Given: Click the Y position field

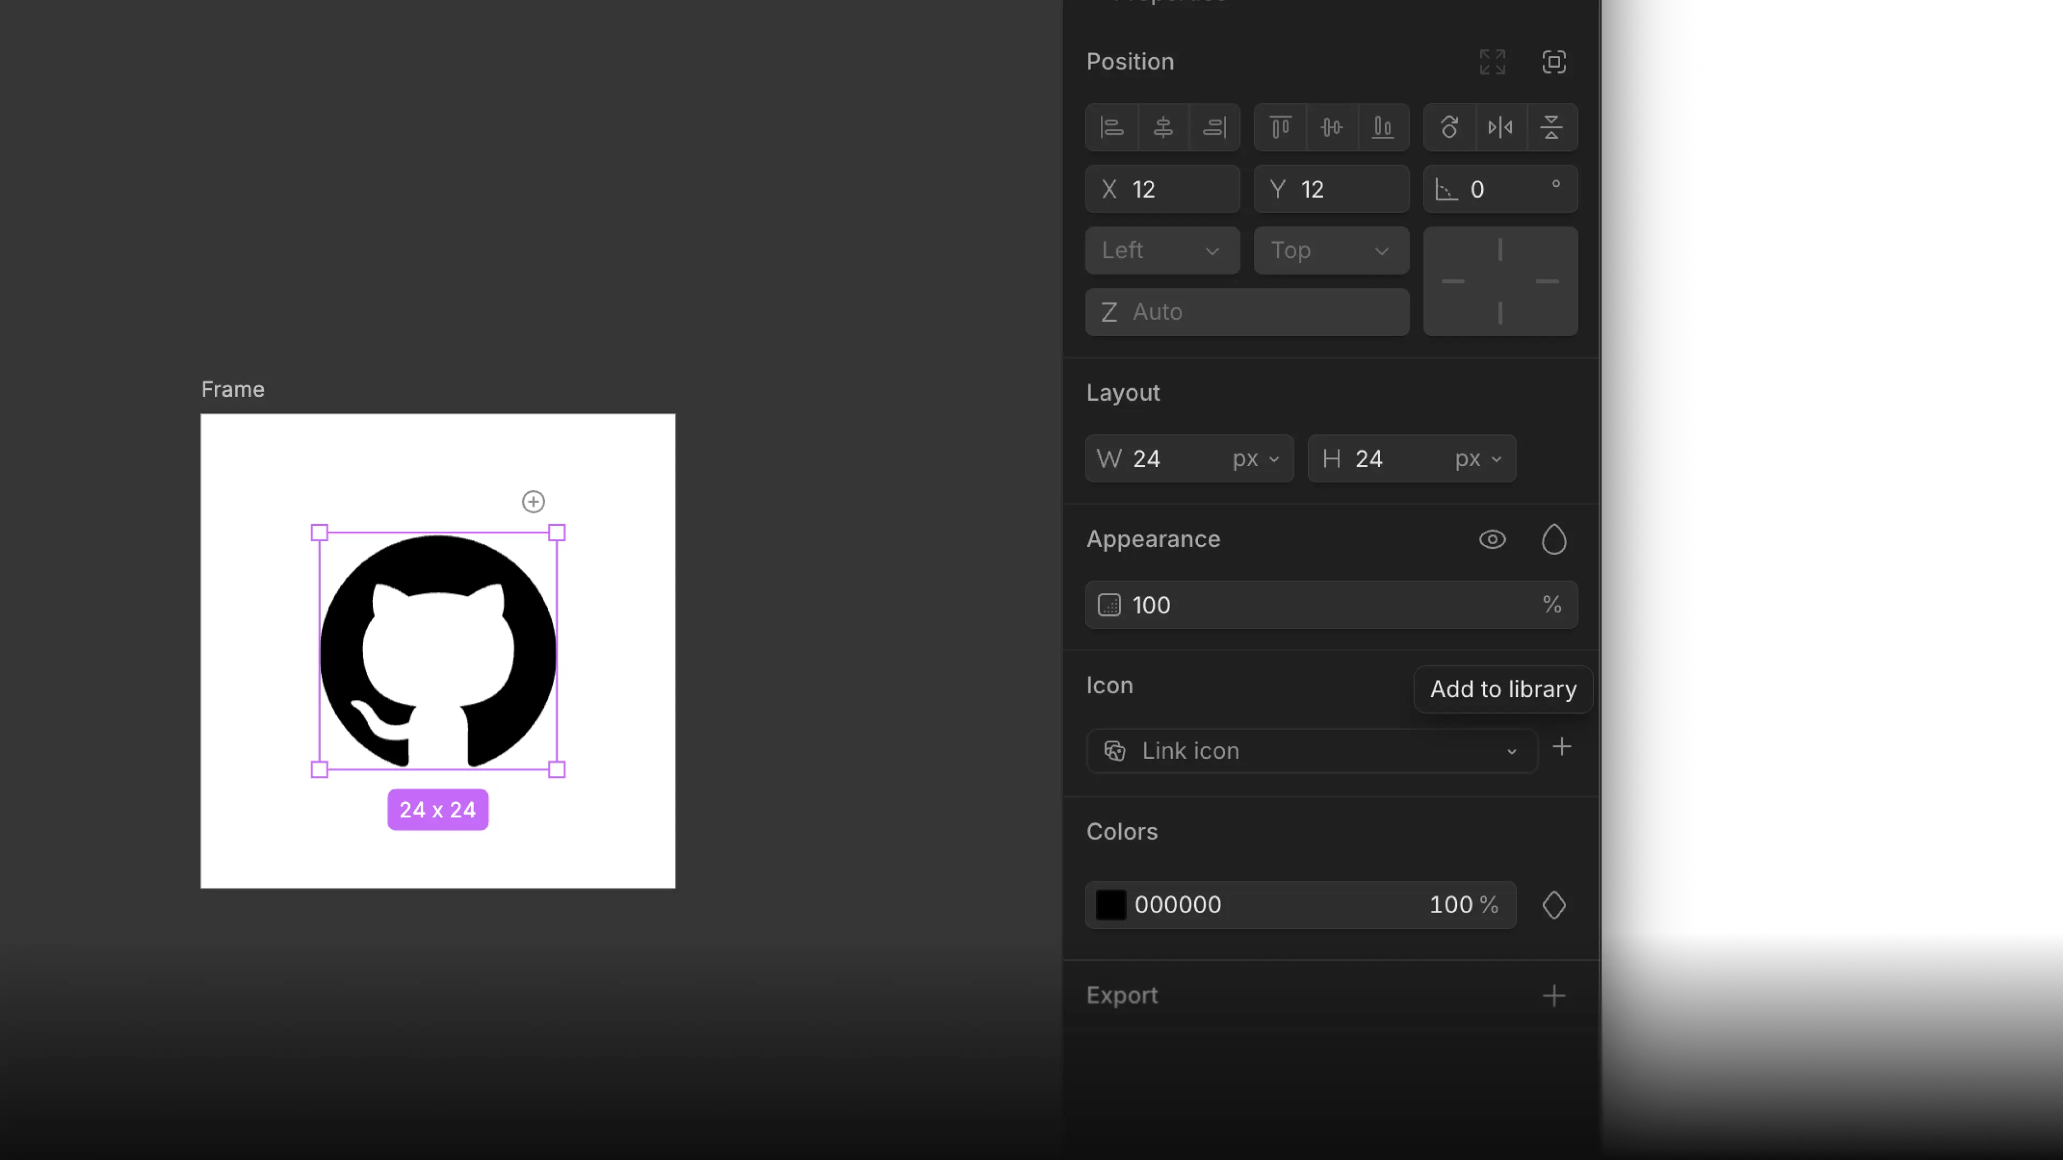Looking at the screenshot, I should tap(1332, 189).
